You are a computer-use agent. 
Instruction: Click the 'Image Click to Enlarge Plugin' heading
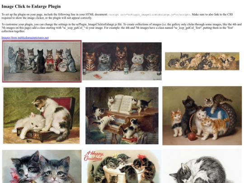(31, 6)
